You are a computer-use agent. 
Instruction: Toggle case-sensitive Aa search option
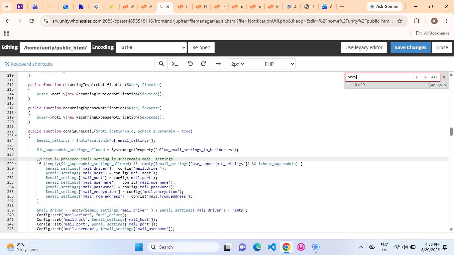tap(433, 85)
